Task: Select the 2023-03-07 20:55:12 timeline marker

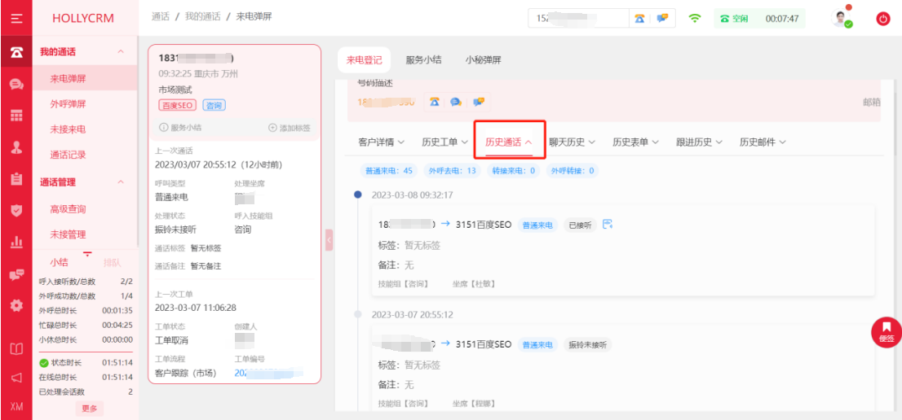Action: pos(358,314)
